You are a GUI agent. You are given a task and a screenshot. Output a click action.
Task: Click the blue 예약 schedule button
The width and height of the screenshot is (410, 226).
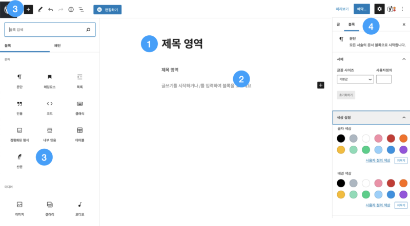[362, 9]
